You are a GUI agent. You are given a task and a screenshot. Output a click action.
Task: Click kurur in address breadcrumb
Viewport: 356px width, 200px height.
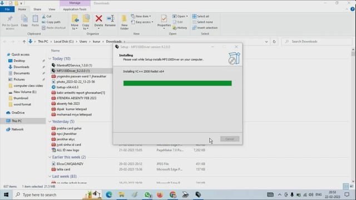pos(96,42)
